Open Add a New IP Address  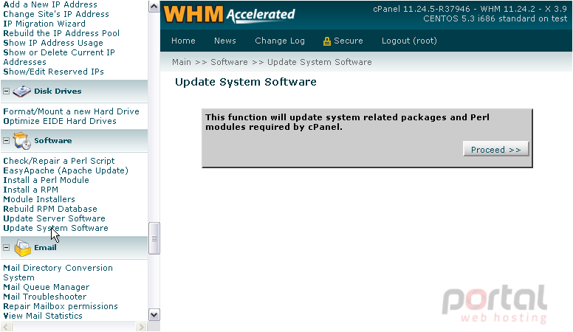pos(50,4)
